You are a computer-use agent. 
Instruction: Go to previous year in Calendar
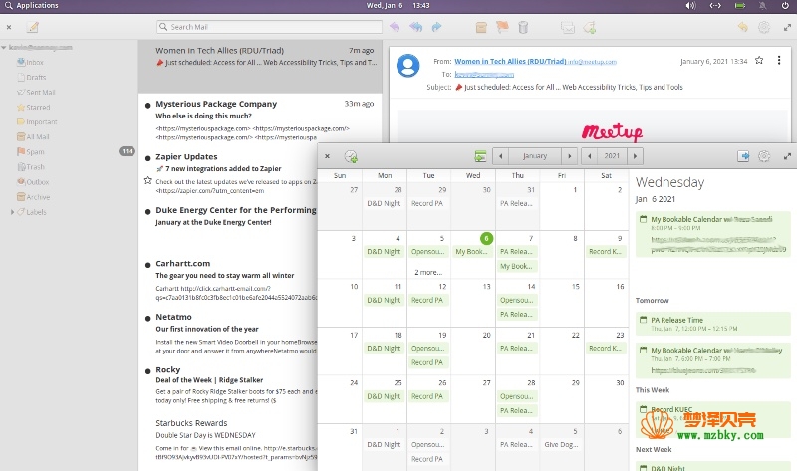point(589,156)
